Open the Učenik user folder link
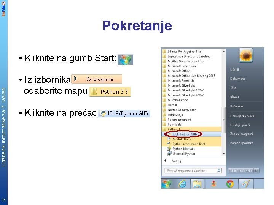Viewport: 274px width, 205px height. point(235,70)
